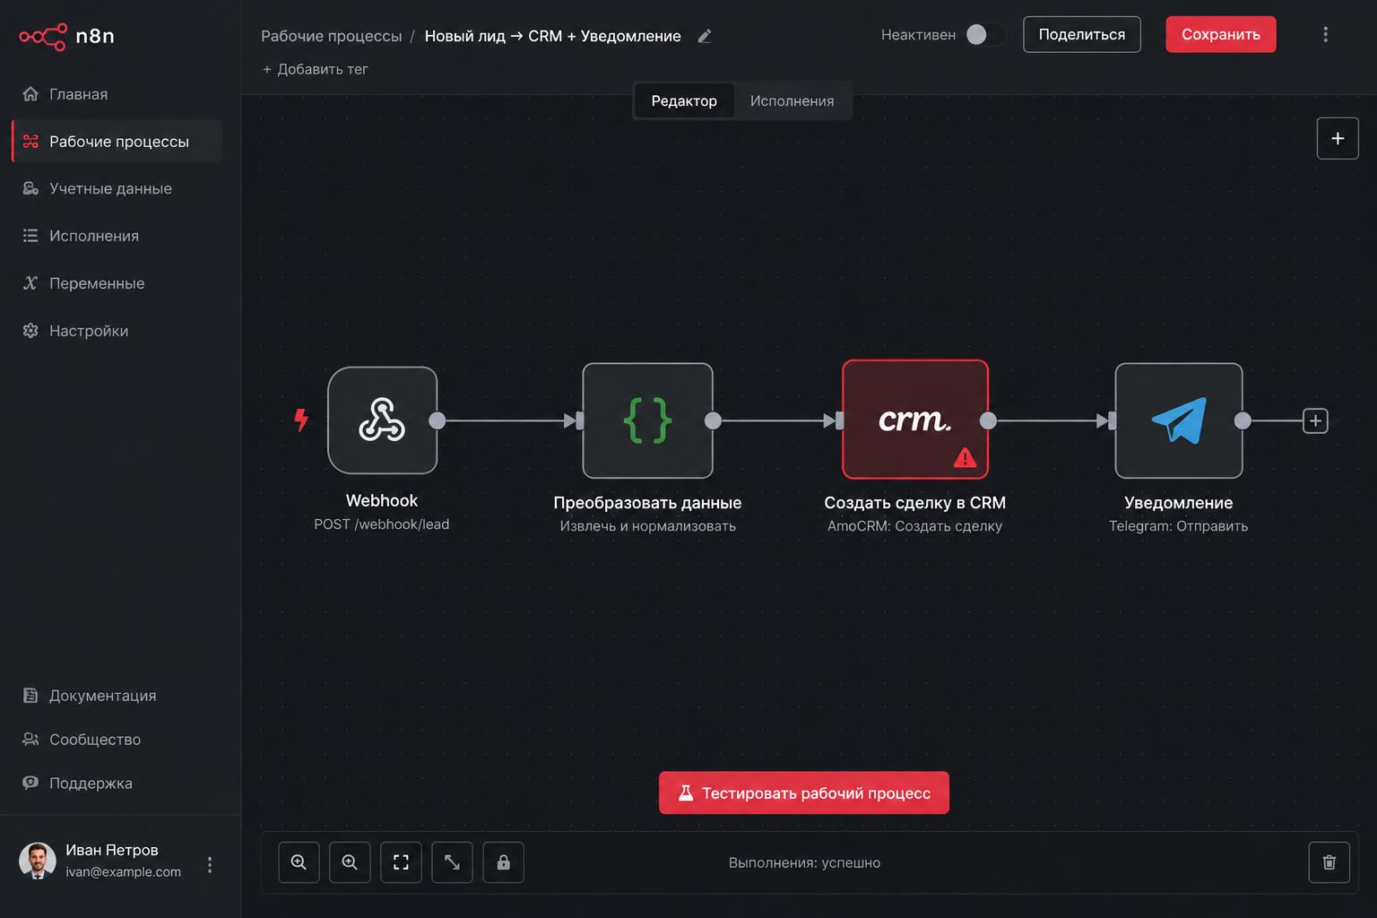Screen dimensions: 1377x918
Task: Click Тестировать рабочий процесс button
Action: [x=804, y=792]
